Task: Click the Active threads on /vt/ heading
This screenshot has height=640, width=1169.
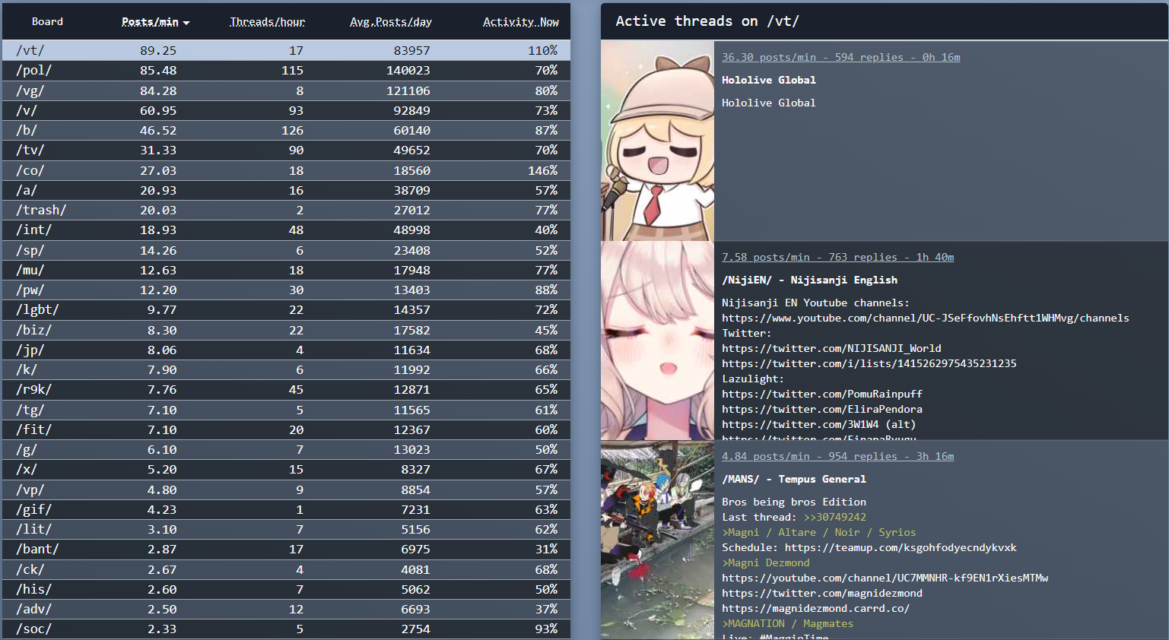Action: pyautogui.click(x=707, y=21)
